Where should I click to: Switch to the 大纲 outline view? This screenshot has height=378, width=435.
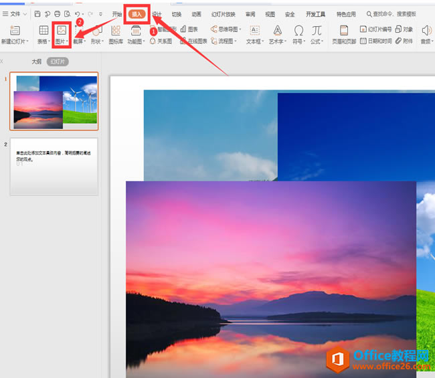[x=36, y=62]
